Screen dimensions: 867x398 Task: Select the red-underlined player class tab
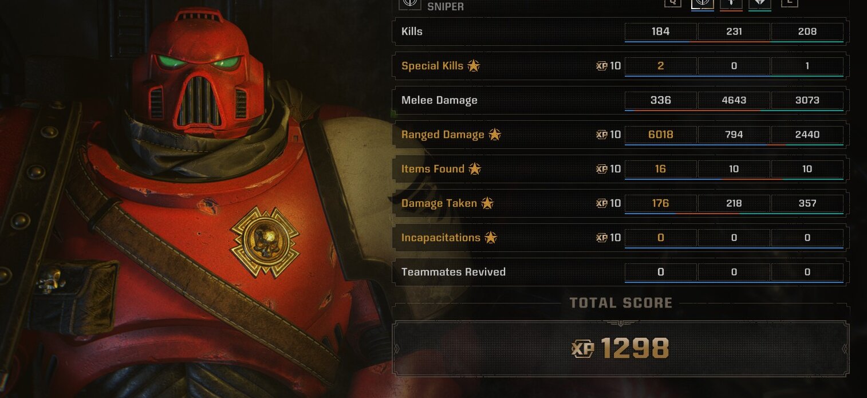click(x=731, y=4)
